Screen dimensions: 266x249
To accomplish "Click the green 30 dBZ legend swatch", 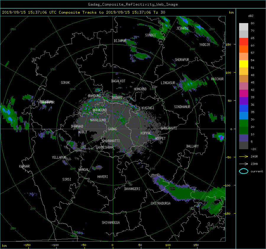I will pos(244,123).
